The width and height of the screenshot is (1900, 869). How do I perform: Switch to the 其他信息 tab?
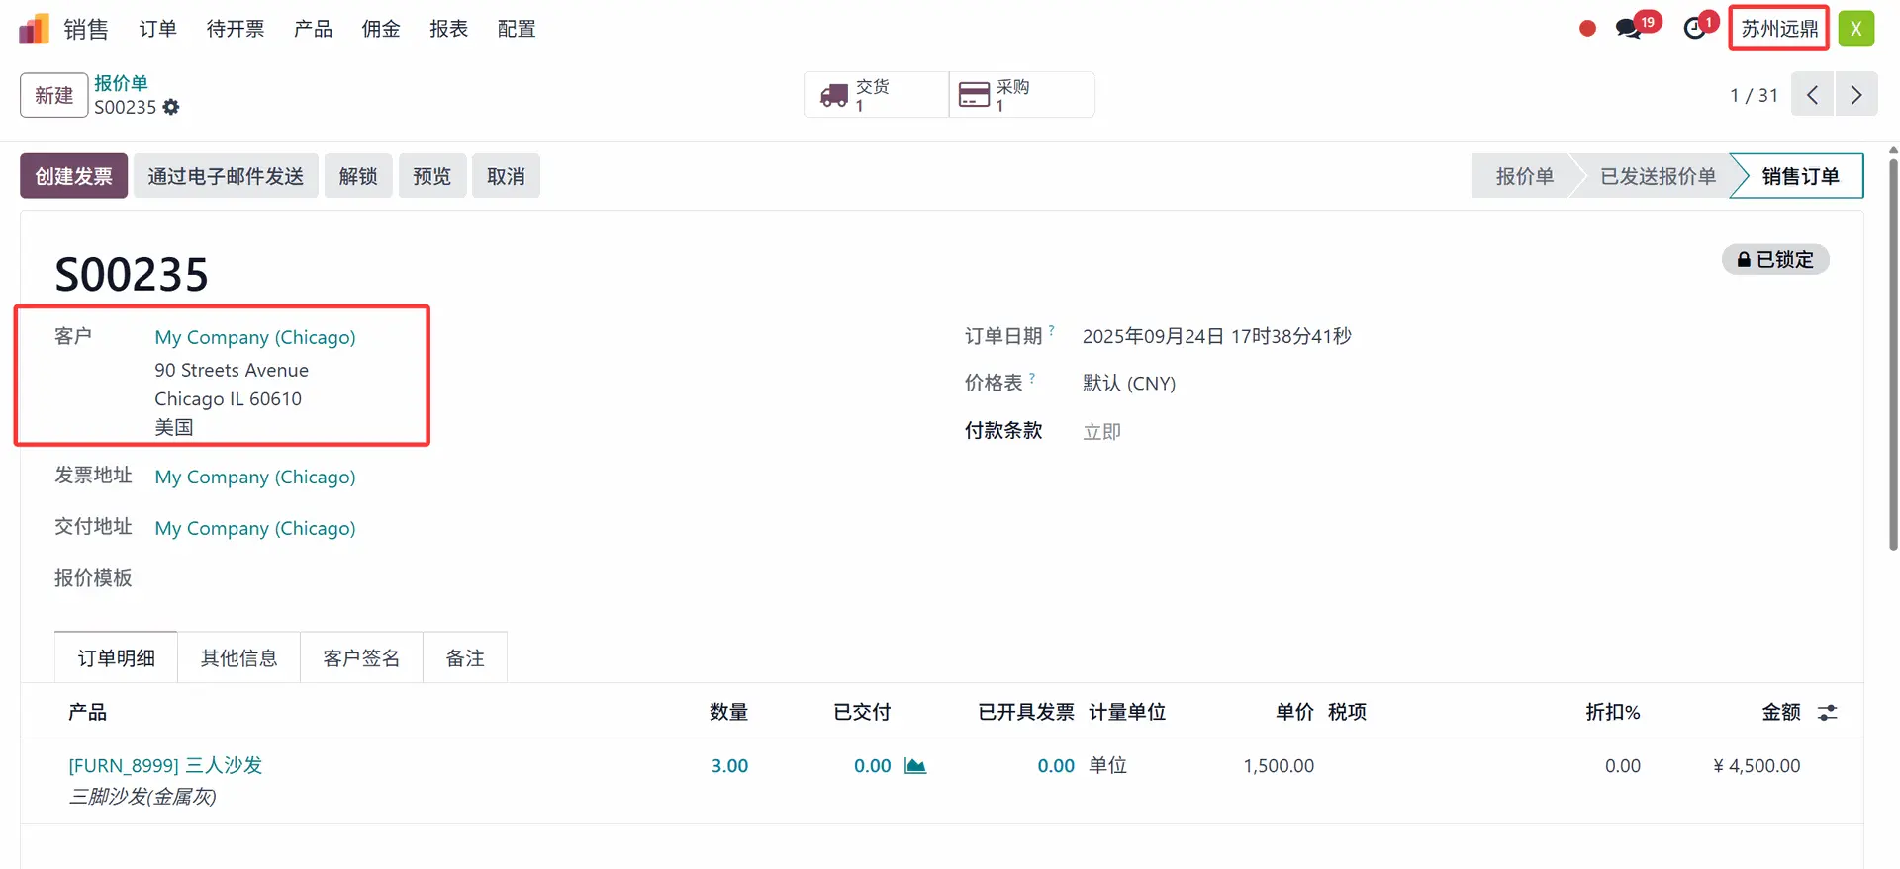(238, 658)
